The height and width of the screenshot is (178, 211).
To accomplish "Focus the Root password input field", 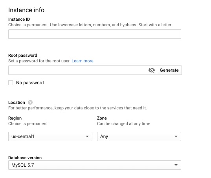I will [x=83, y=70].
